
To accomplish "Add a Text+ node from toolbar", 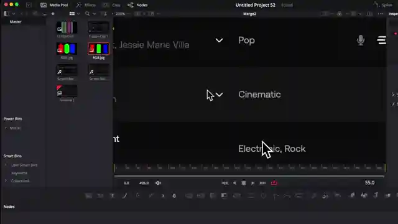I will click(112, 195).
